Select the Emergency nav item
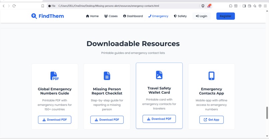 point(158,16)
